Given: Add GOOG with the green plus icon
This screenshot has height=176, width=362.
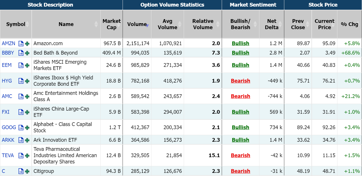Looking at the screenshot, I should (x=27, y=128).
